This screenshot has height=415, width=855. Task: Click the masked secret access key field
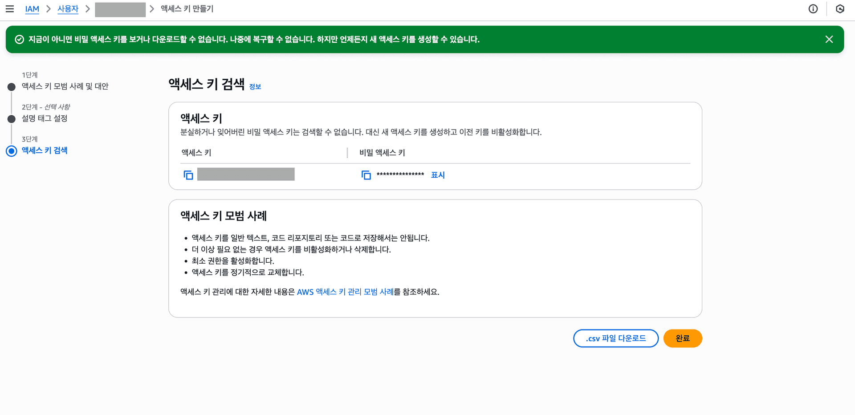pos(400,175)
